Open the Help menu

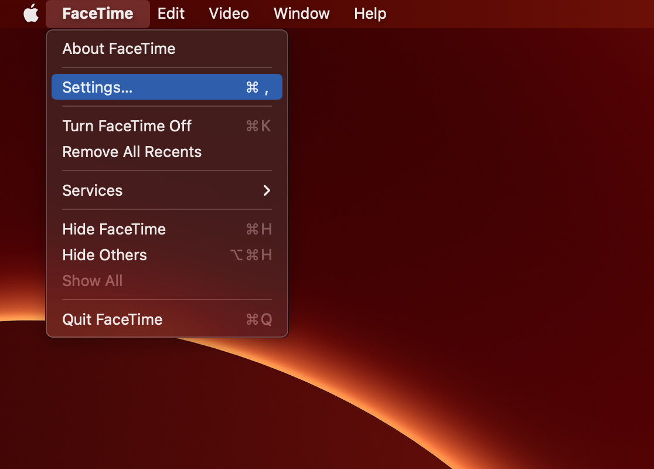[370, 13]
